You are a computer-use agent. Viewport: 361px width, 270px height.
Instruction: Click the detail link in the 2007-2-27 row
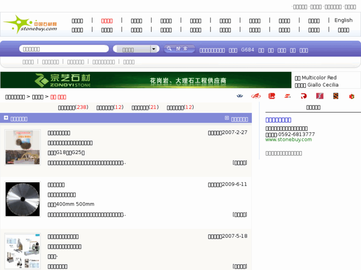[240, 162]
